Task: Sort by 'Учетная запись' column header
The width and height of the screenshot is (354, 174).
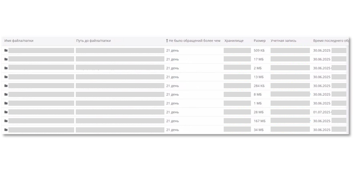Action: (x=283, y=41)
